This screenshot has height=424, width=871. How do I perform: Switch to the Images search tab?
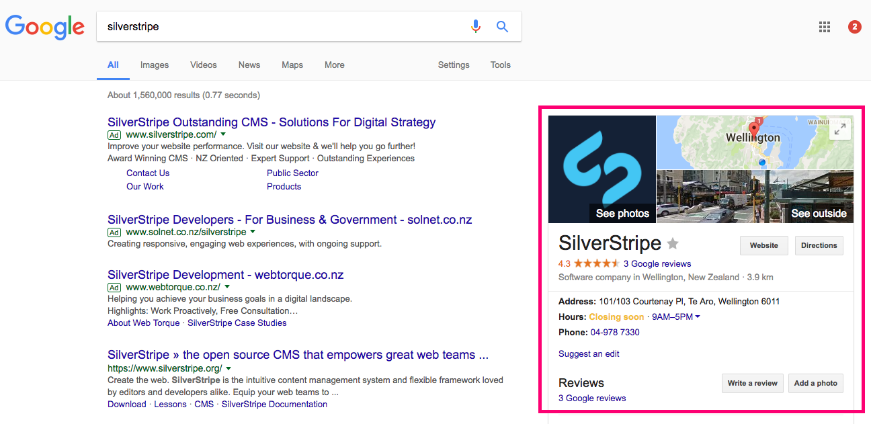tap(154, 65)
